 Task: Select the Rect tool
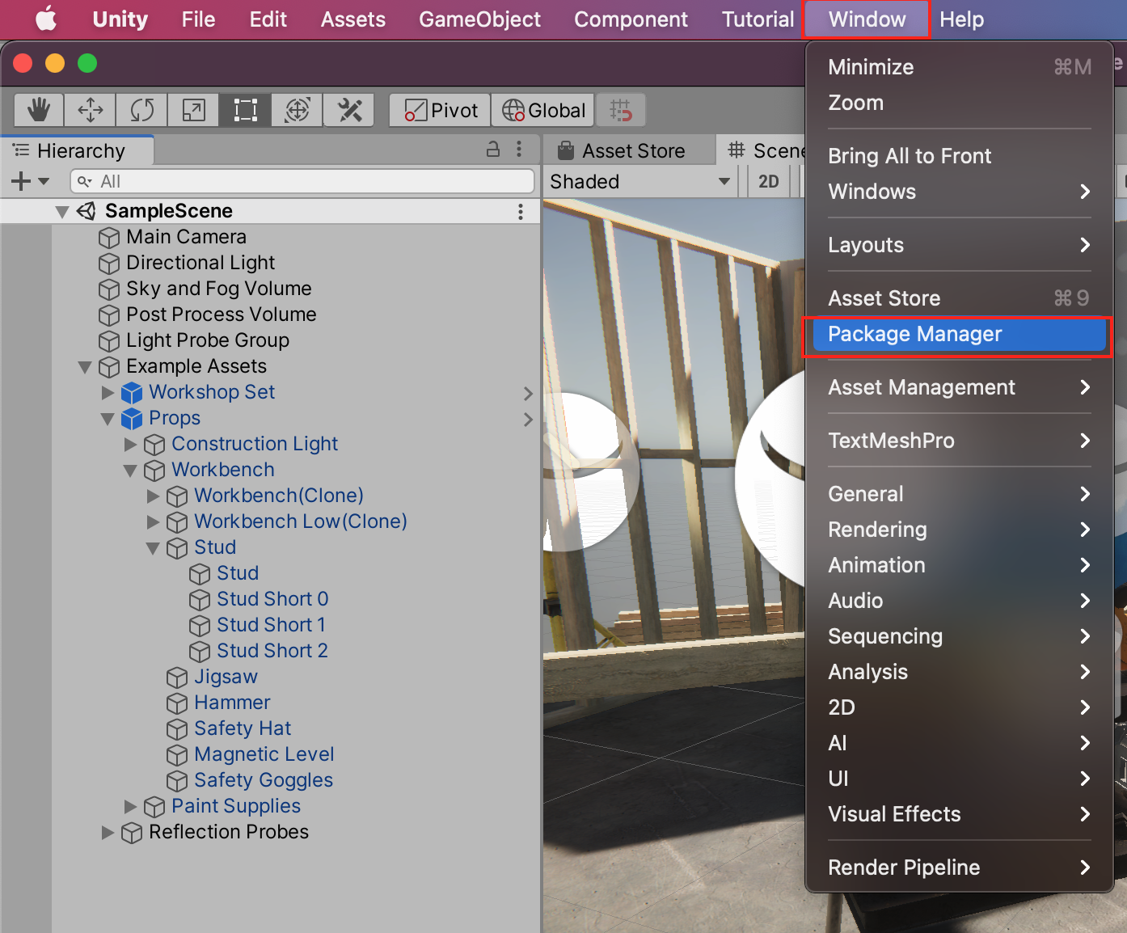(x=246, y=110)
